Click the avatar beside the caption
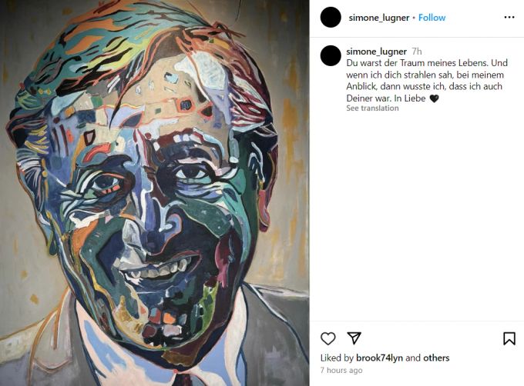Screen dimensions: 524x386 point(331,55)
